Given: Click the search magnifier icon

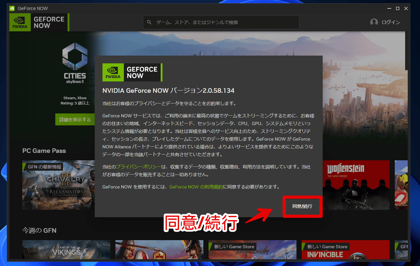Looking at the screenshot, I should pos(149,22).
